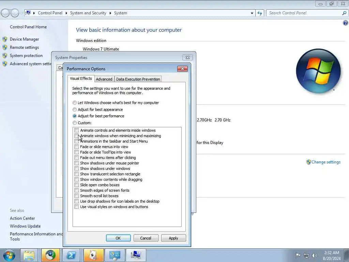Enable Animate controls and elements inside windows
The height and width of the screenshot is (262, 349).
77,130
